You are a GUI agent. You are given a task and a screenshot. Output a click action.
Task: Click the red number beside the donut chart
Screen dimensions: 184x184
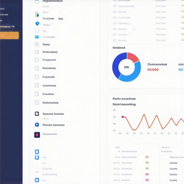coord(153,70)
